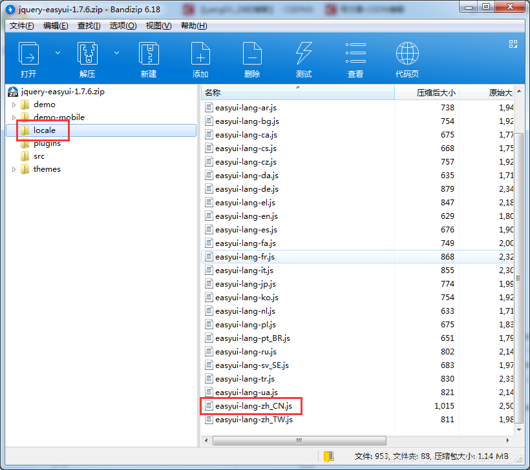Select file easyui-lang-bg.js

[247, 121]
